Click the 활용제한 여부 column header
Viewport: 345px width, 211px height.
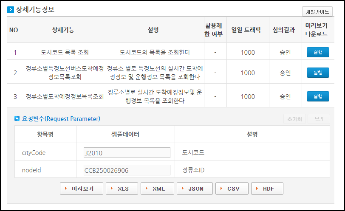(x=214, y=30)
